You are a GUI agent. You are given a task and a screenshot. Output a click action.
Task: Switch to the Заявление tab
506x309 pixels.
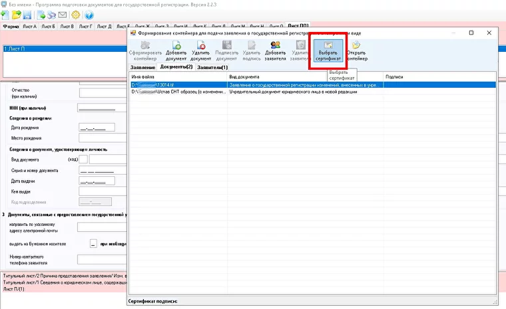click(x=142, y=67)
